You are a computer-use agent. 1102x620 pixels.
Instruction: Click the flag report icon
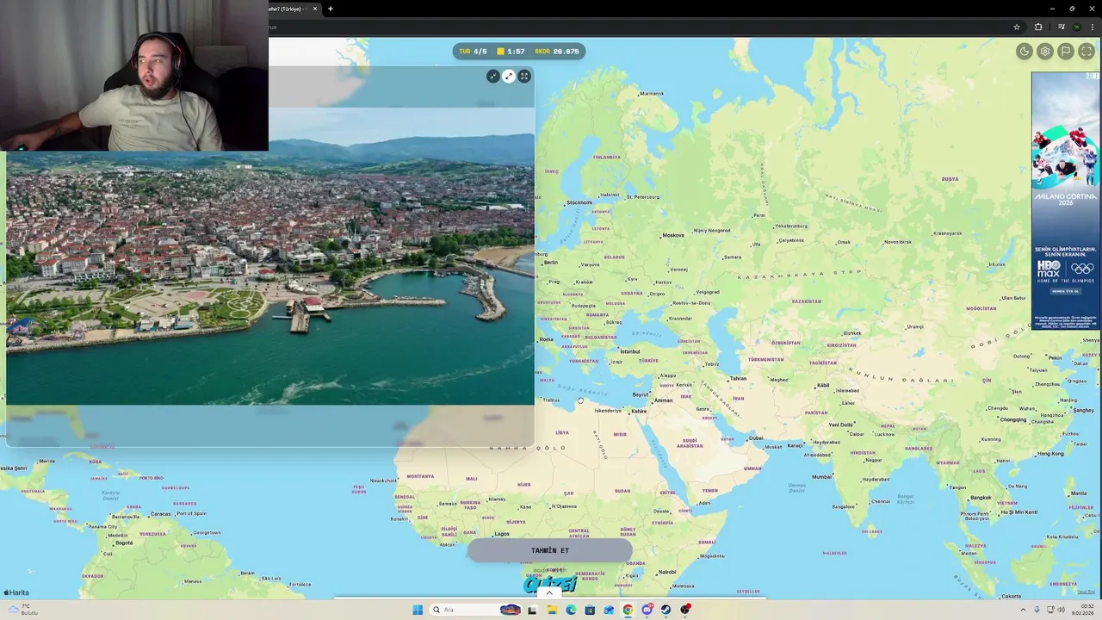click(1065, 52)
